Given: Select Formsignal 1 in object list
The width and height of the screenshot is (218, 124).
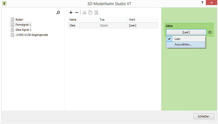Looking at the screenshot, I should (21, 25).
